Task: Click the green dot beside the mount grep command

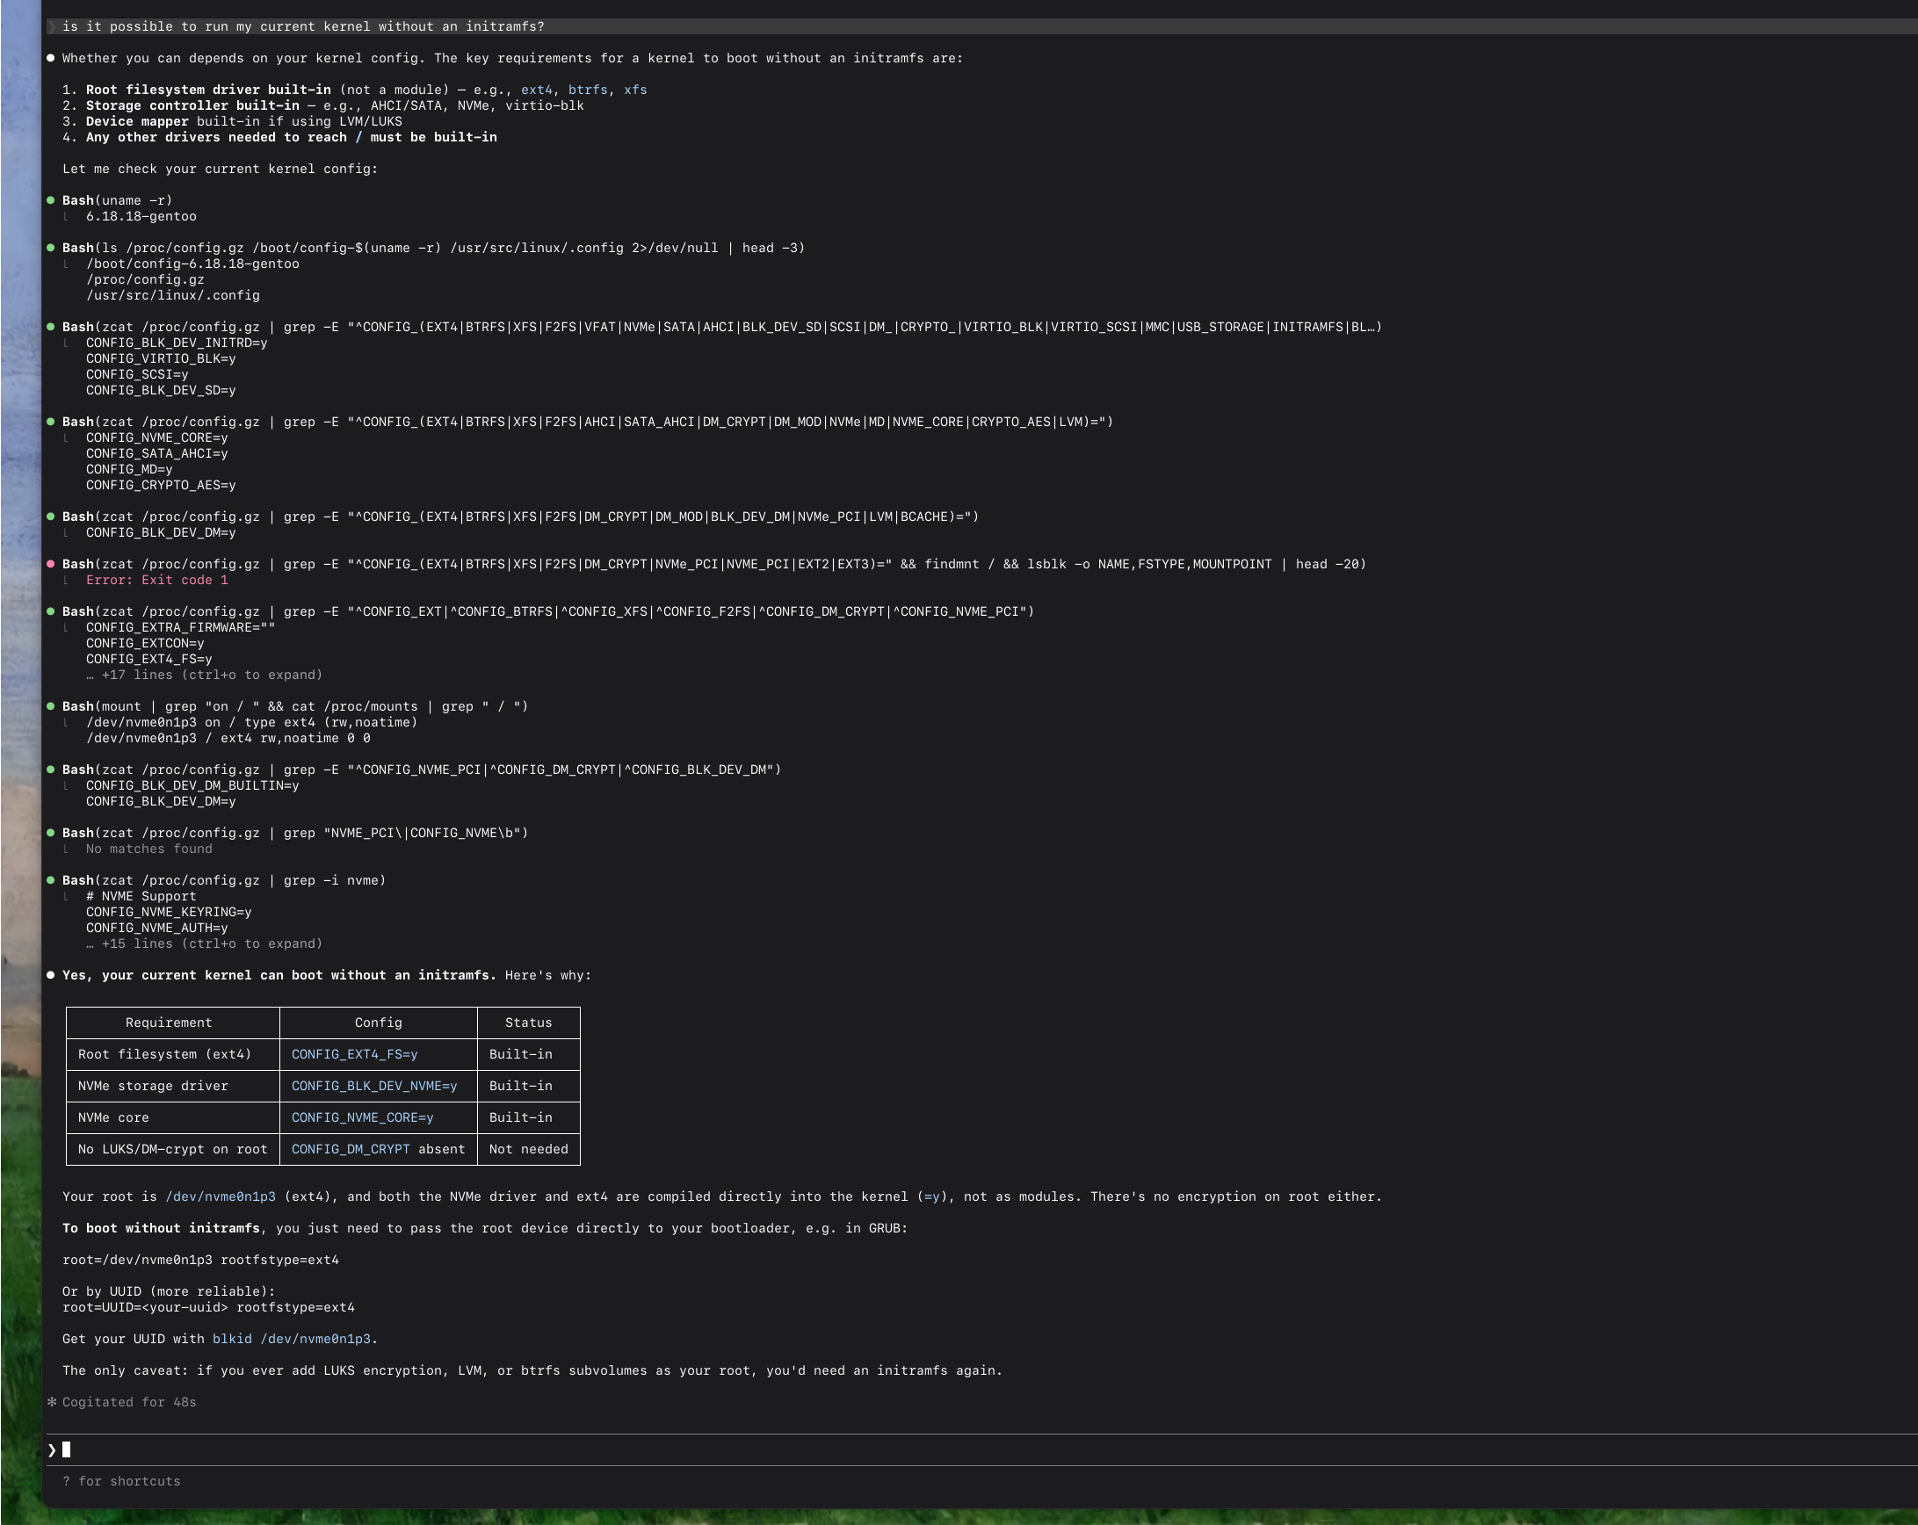Action: (x=51, y=706)
